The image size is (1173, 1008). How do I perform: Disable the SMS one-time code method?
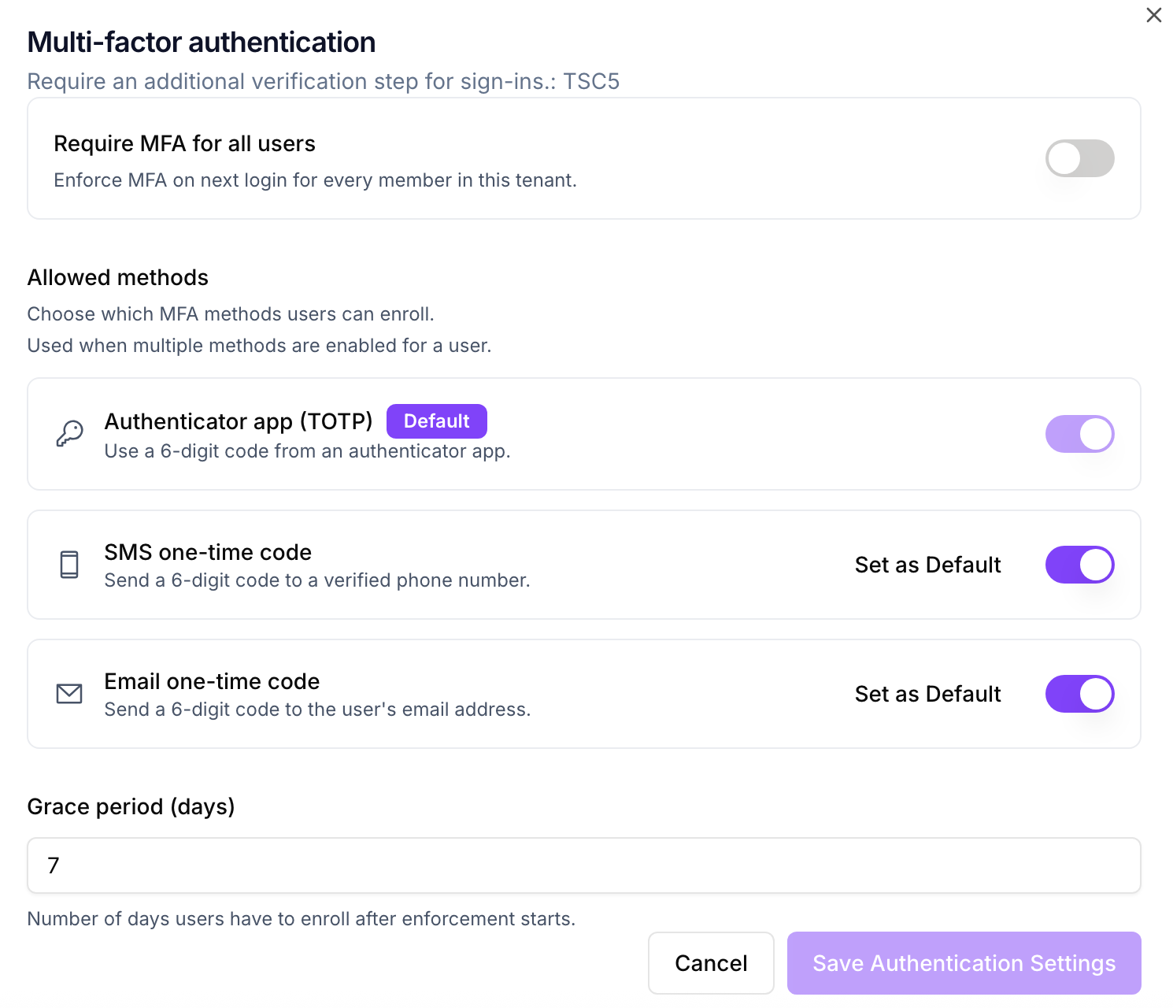click(x=1079, y=565)
